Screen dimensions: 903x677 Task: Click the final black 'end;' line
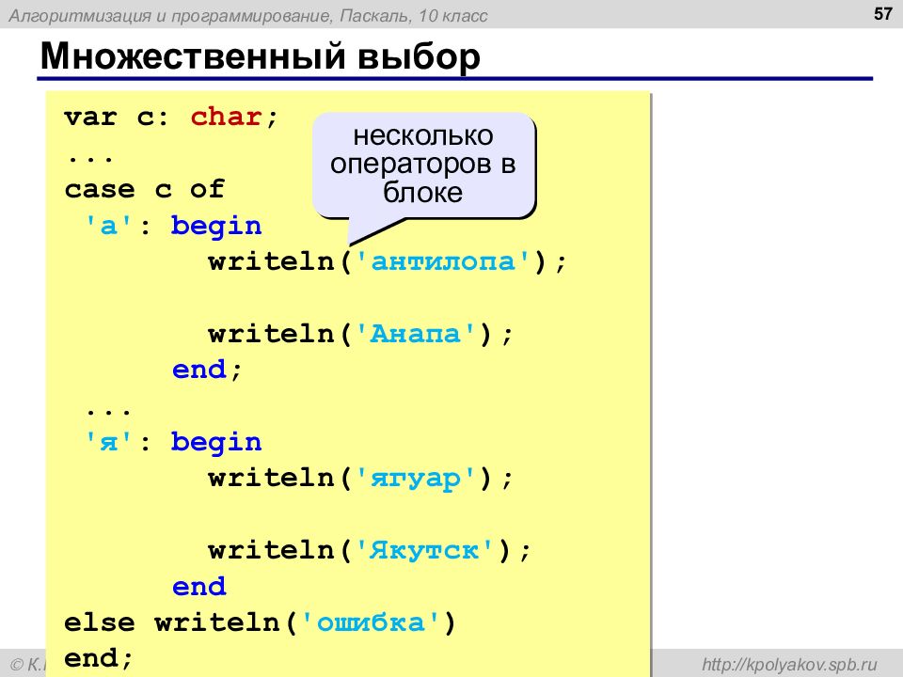coord(99,658)
